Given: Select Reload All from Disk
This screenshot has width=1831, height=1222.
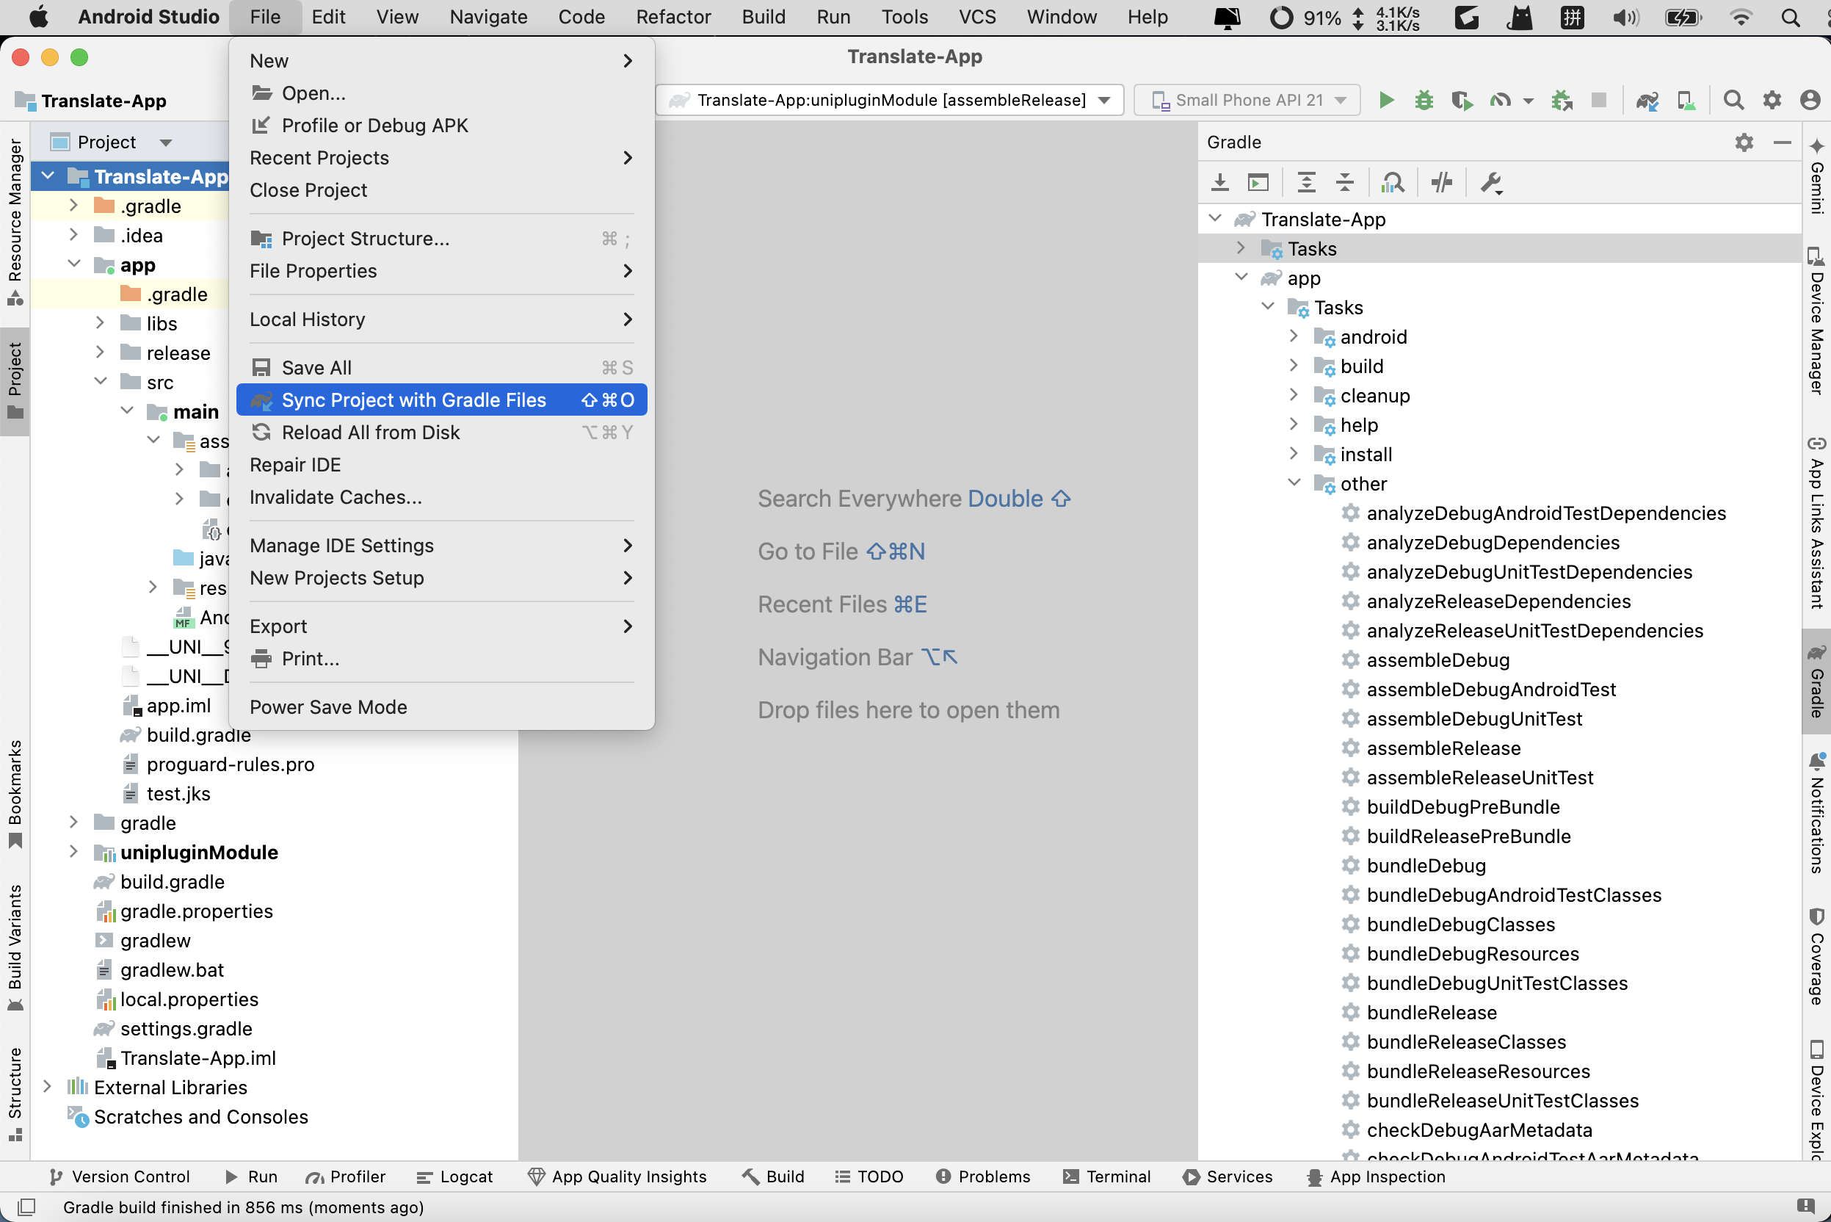Looking at the screenshot, I should point(441,433).
